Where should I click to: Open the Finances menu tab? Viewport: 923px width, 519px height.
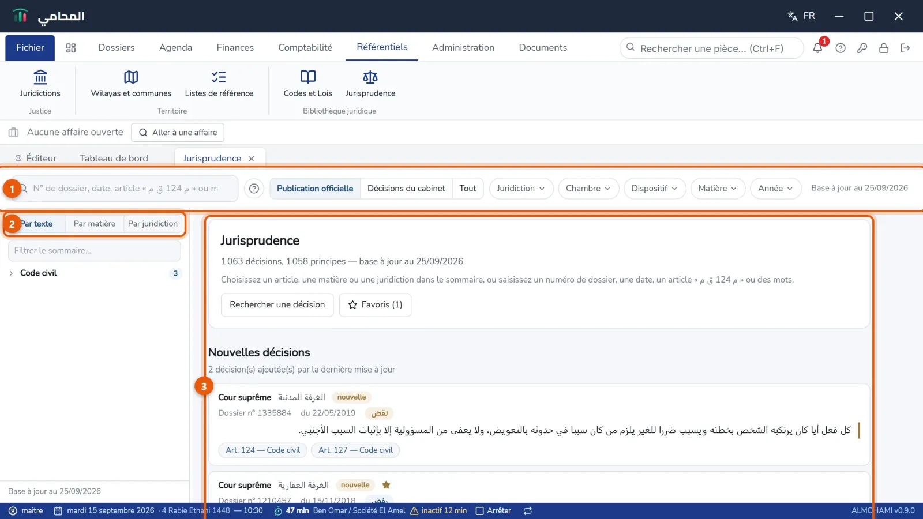pos(235,48)
